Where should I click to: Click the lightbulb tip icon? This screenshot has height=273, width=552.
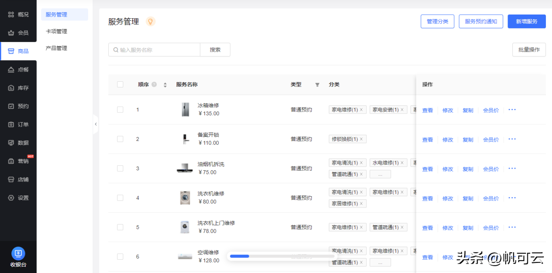click(x=150, y=21)
